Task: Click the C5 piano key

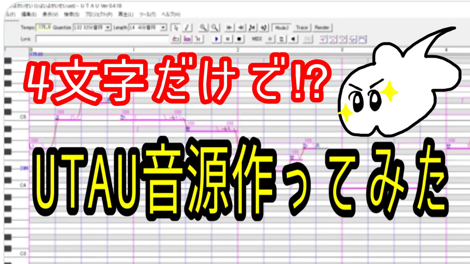Action: tap(17, 117)
